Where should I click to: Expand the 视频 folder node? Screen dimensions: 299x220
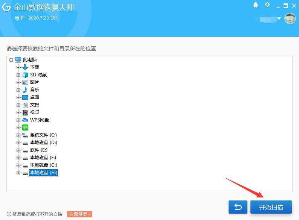point(18,112)
